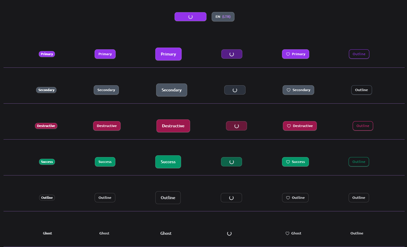Click the purple Outline button in the Primary row
The image size is (407, 247).
pyautogui.click(x=359, y=54)
